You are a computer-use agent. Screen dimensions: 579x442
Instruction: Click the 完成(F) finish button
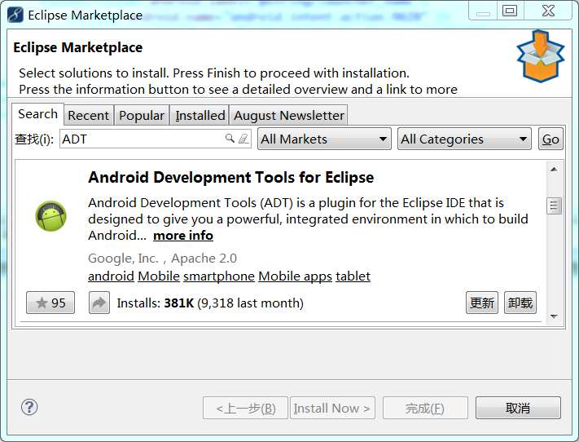point(425,408)
